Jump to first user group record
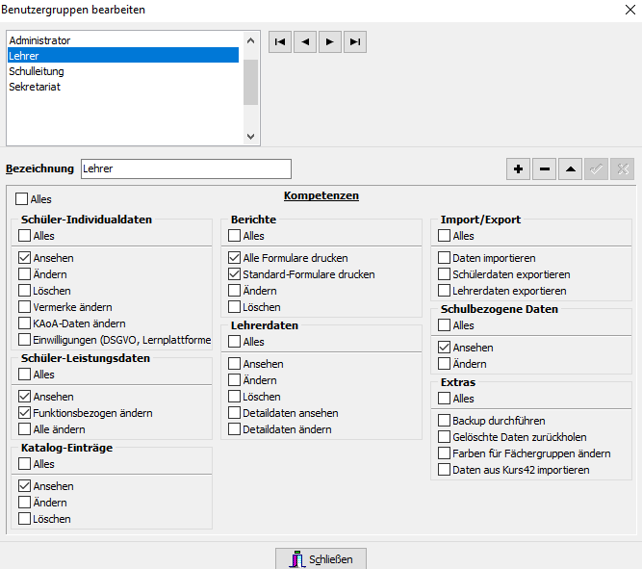Image resolution: width=642 pixels, height=569 pixels. (279, 42)
